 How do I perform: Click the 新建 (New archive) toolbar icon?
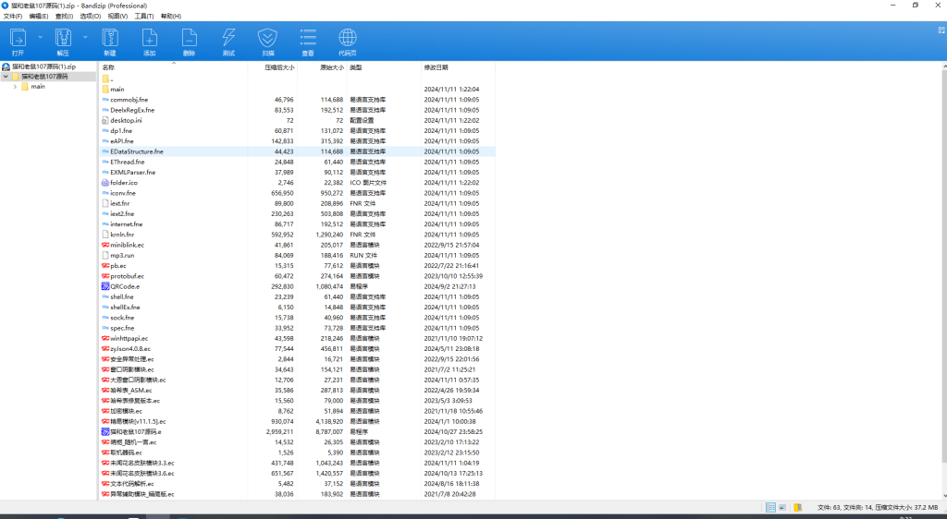tap(110, 39)
